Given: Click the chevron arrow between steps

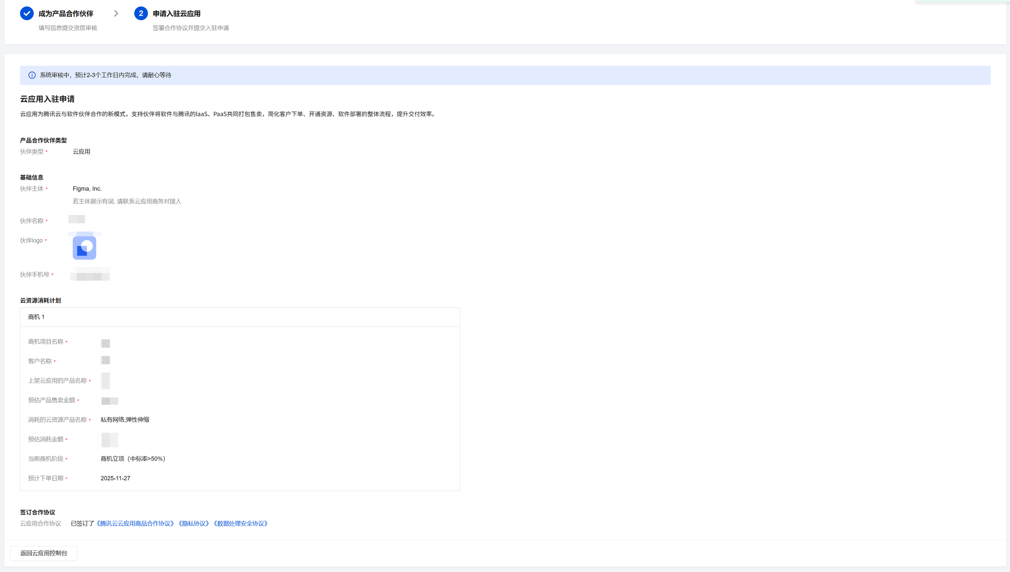Looking at the screenshot, I should click(x=116, y=13).
